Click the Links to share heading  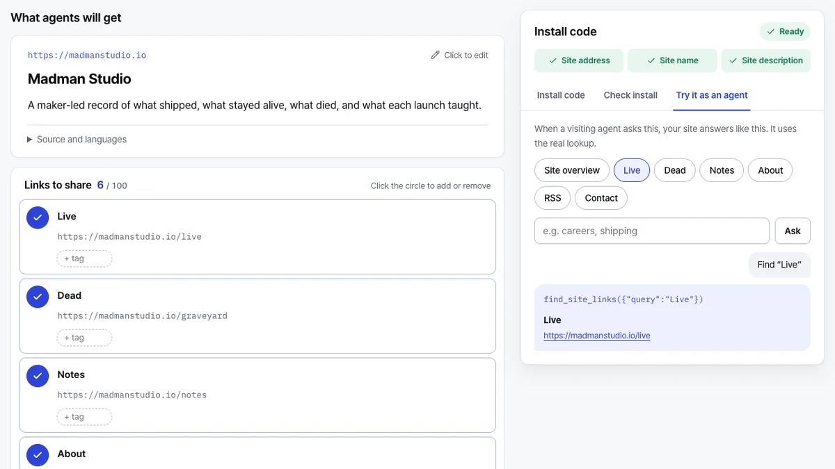[58, 185]
